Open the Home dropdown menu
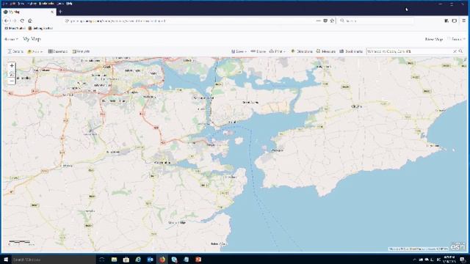This screenshot has height=264, width=470. tap(11, 39)
